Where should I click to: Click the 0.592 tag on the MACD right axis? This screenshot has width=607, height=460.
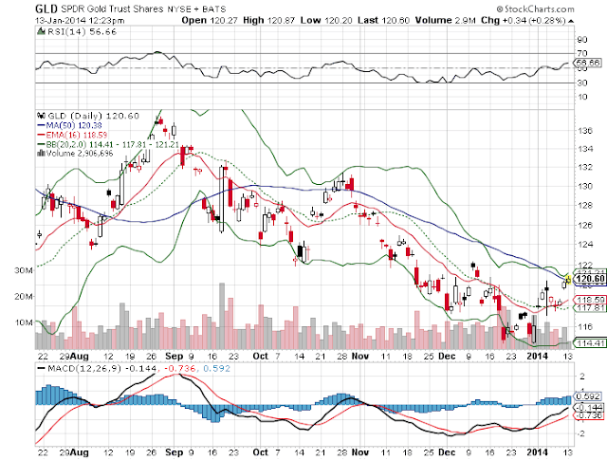[x=588, y=396]
